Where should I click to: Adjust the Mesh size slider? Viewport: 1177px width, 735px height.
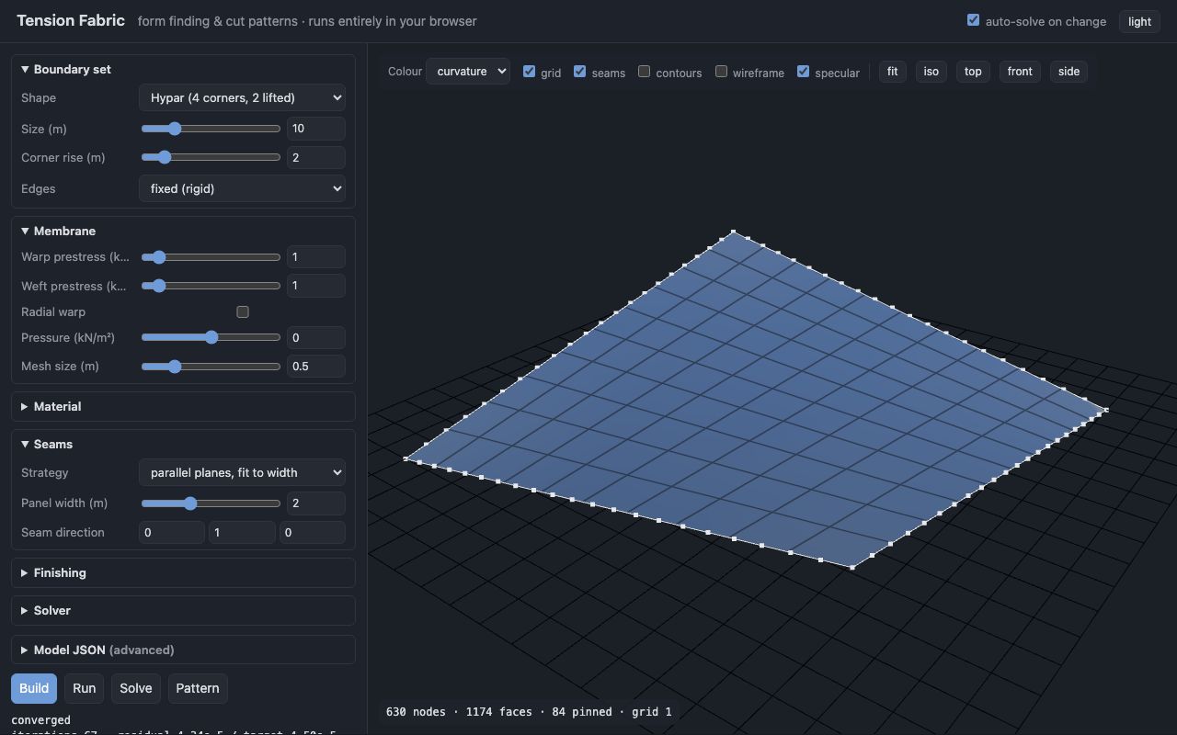pos(211,366)
